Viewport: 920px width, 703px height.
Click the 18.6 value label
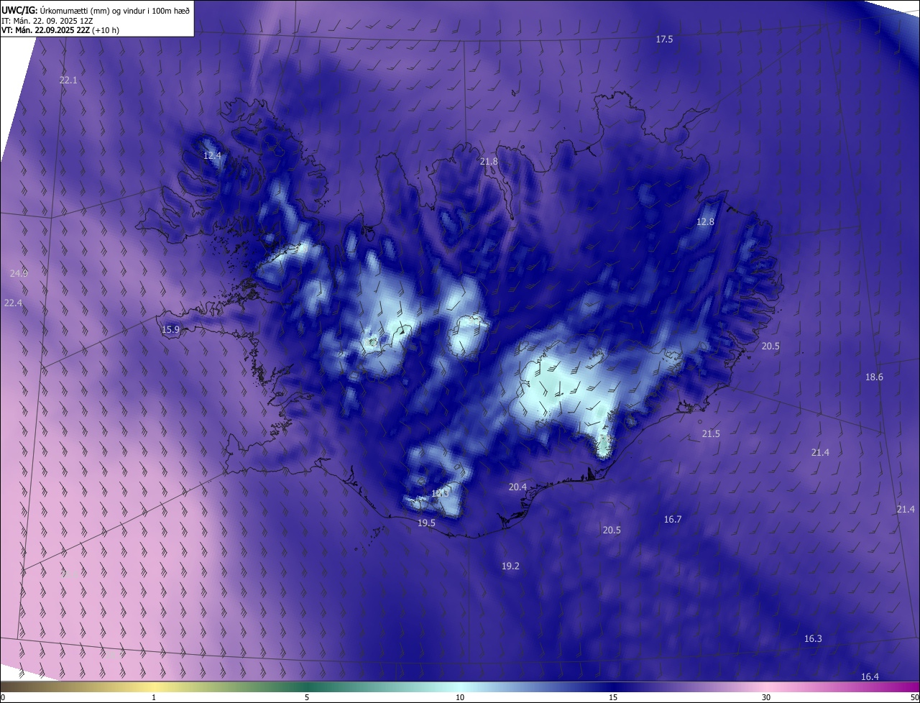[874, 377]
